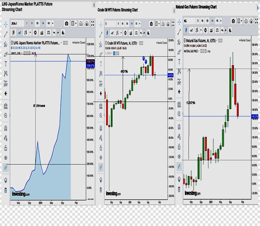Select pitchfork tool in Natural Gas sidebar
This screenshot has height=226, width=260.
(x=179, y=42)
